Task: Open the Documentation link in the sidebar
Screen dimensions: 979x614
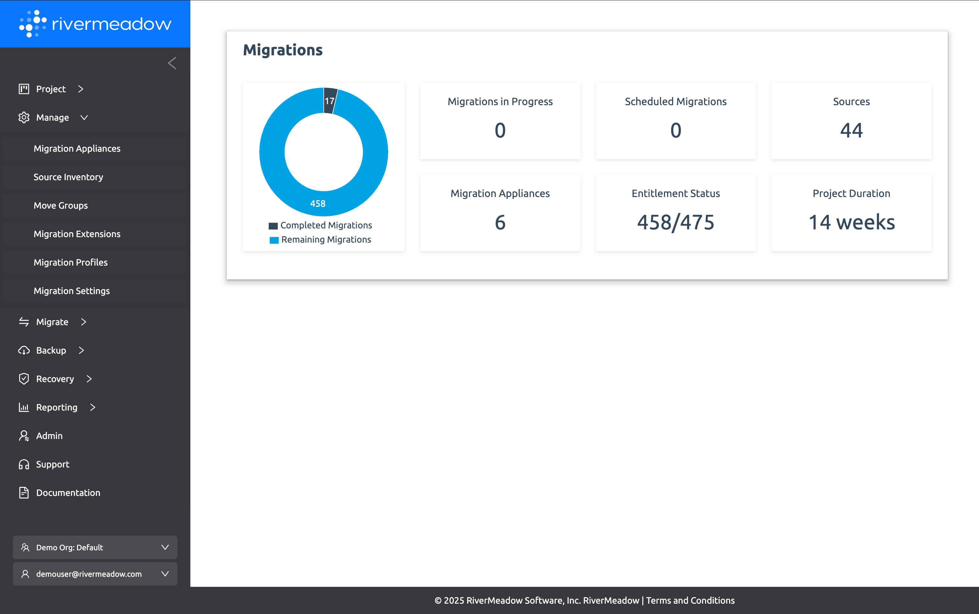Action: coord(68,493)
